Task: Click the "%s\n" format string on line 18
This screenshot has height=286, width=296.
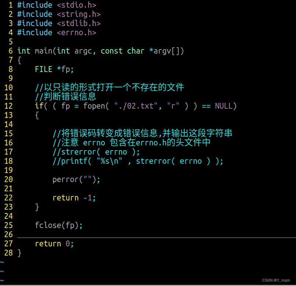Action: click(x=110, y=161)
